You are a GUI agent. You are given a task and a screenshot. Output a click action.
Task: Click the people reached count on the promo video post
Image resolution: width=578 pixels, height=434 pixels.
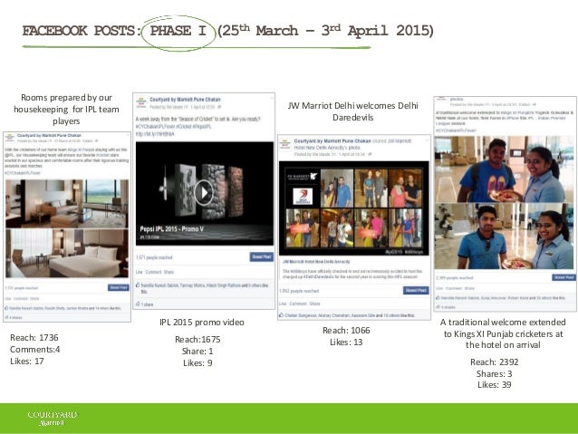pyautogui.click(x=154, y=257)
